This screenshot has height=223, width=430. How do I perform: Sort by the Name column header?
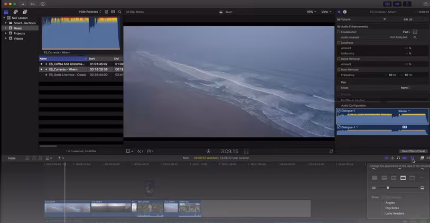click(x=63, y=59)
